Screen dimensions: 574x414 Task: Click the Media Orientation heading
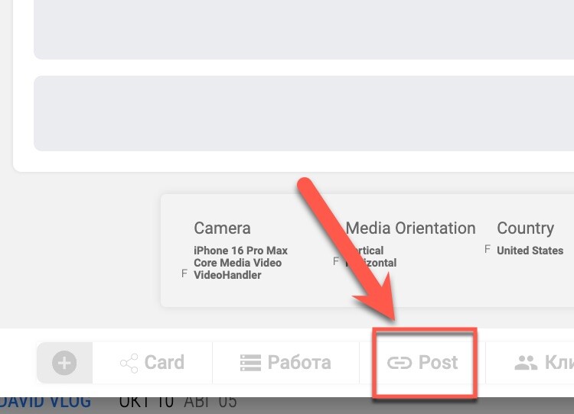[x=410, y=228]
